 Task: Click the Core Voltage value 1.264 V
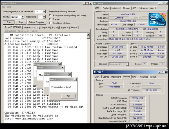point(141,24)
